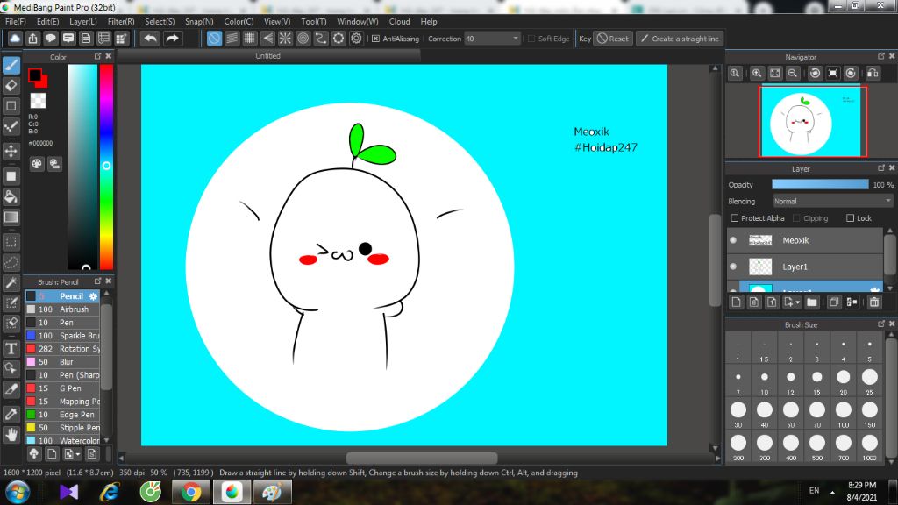This screenshot has width=898, height=505.
Task: Expand new layer type dropdown arrow
Action: tap(797, 302)
